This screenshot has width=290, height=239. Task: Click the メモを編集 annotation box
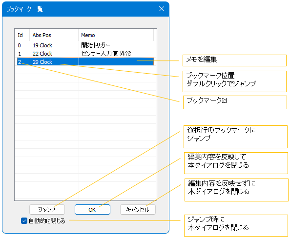point(234,60)
